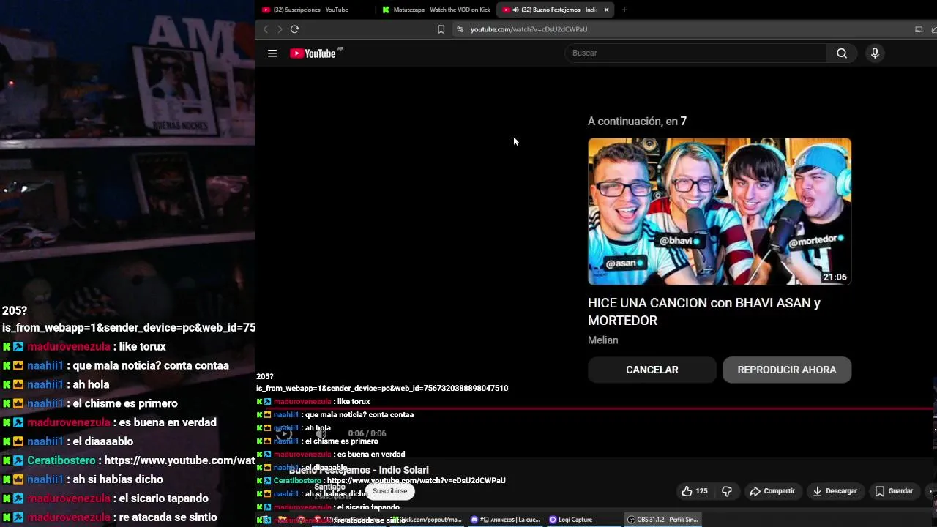Subscribe with the Suscribirse button
The height and width of the screenshot is (527, 937).
click(389, 491)
